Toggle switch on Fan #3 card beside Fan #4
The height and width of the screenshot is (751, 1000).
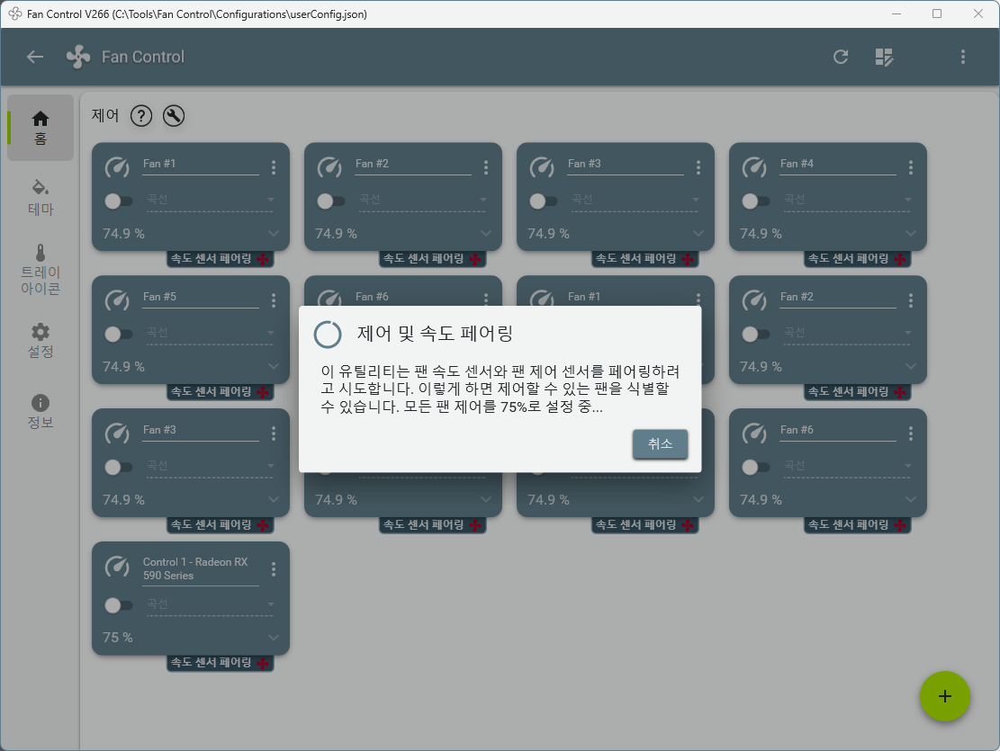543,201
